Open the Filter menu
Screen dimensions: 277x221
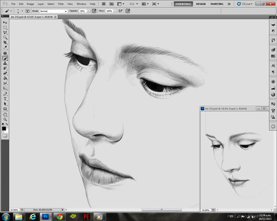point(61,4)
